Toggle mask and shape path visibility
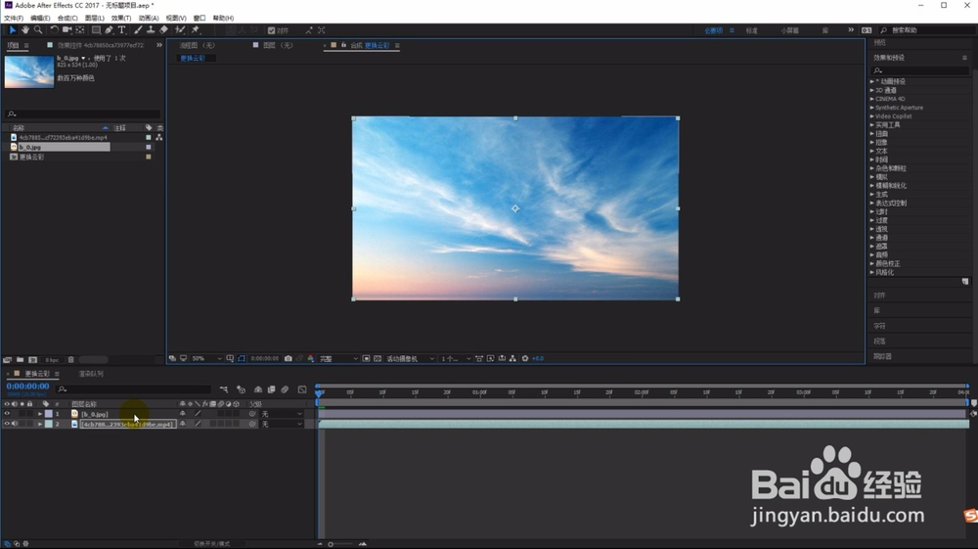The image size is (978, 549). click(x=242, y=359)
